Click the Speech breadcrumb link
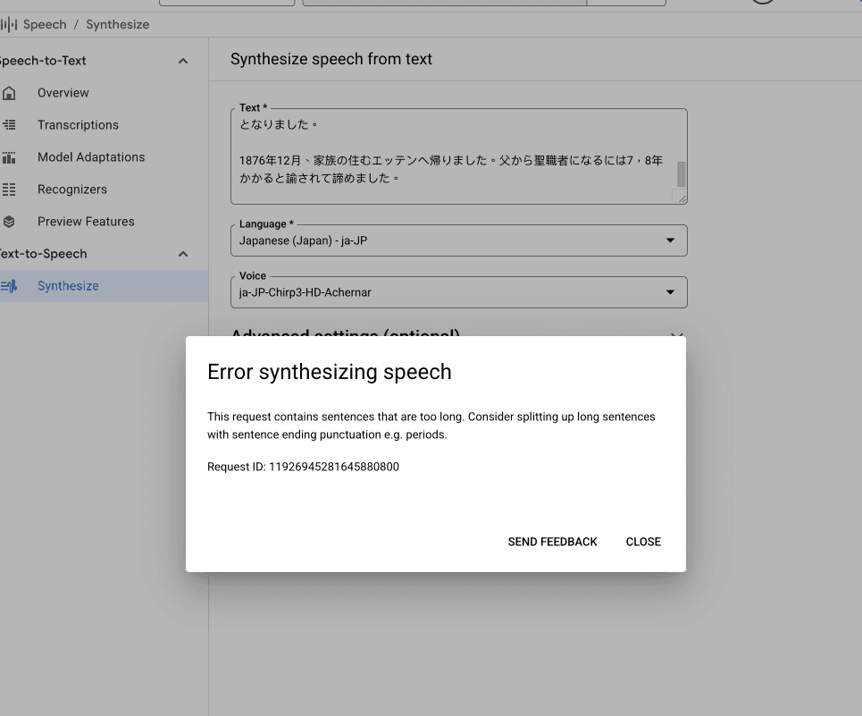Screen dimensions: 862x716 45,25
